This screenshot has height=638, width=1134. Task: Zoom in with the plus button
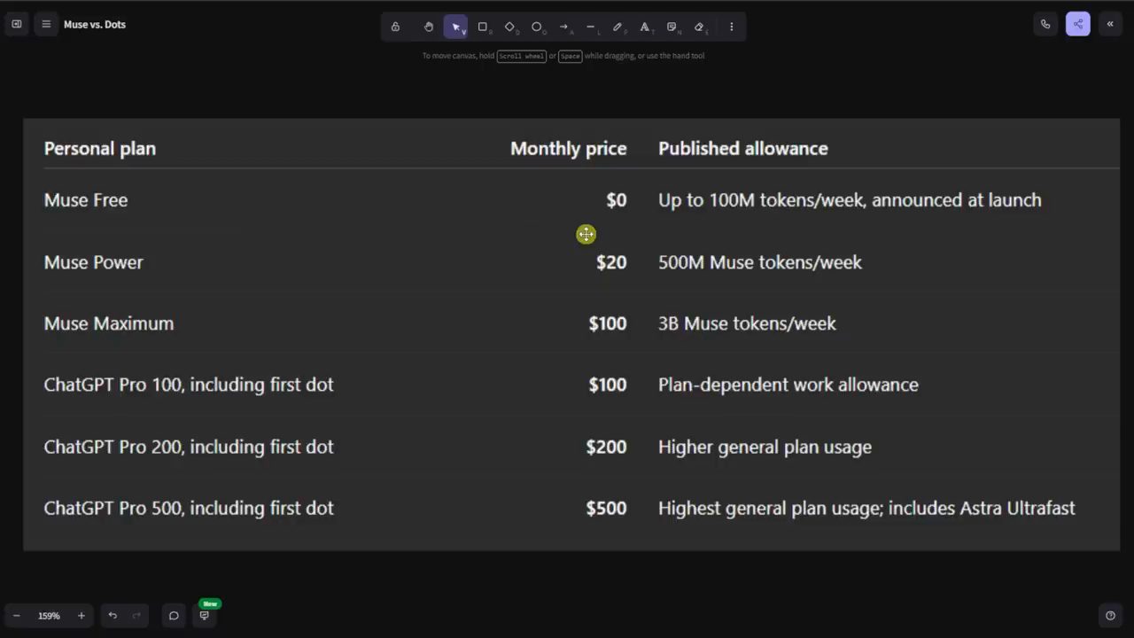click(x=82, y=616)
